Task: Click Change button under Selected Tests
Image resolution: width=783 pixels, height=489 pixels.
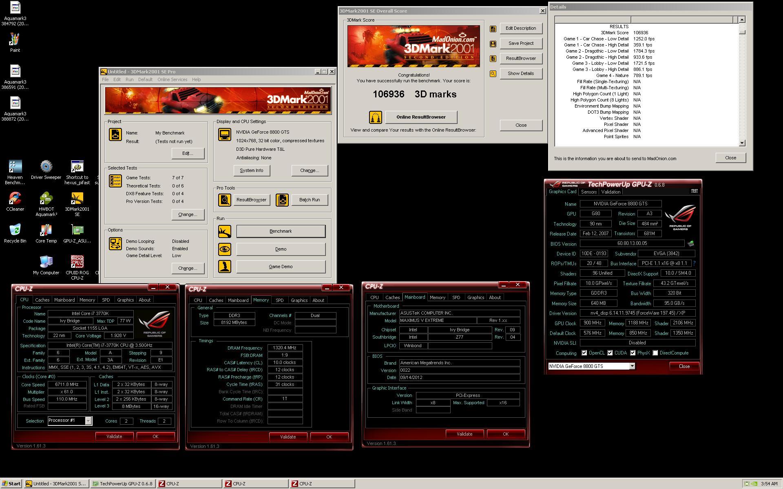Action: tap(188, 215)
